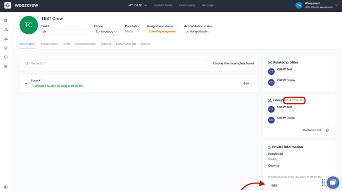
Task: Click the hourglass icon in Pending assignment
Action: click(x=150, y=32)
